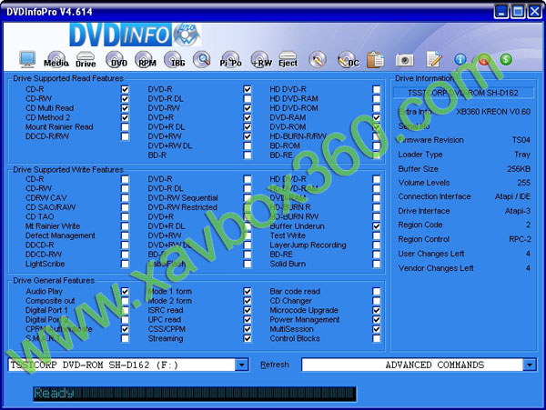This screenshot has width=546, height=410.
Task: Toggle Microcode Upgrade checkbox
Action: coord(377,310)
